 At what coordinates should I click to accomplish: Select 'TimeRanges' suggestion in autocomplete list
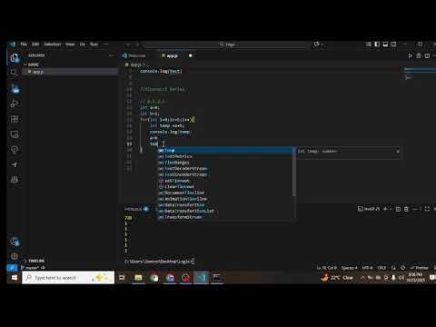coord(225,163)
